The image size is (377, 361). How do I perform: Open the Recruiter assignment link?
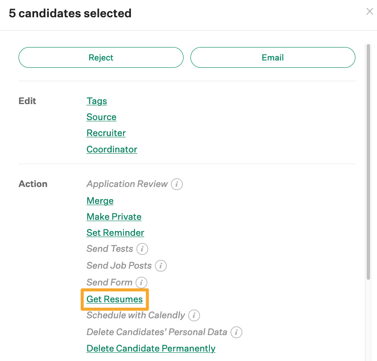[106, 133]
